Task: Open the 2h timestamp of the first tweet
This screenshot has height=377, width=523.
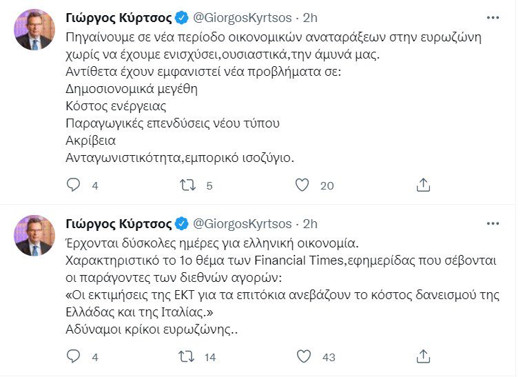Action: coord(310,17)
